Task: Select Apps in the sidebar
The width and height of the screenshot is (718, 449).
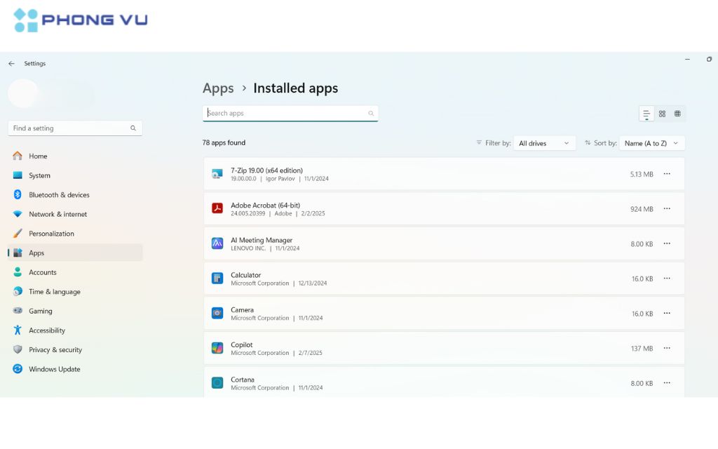Action: click(x=75, y=253)
